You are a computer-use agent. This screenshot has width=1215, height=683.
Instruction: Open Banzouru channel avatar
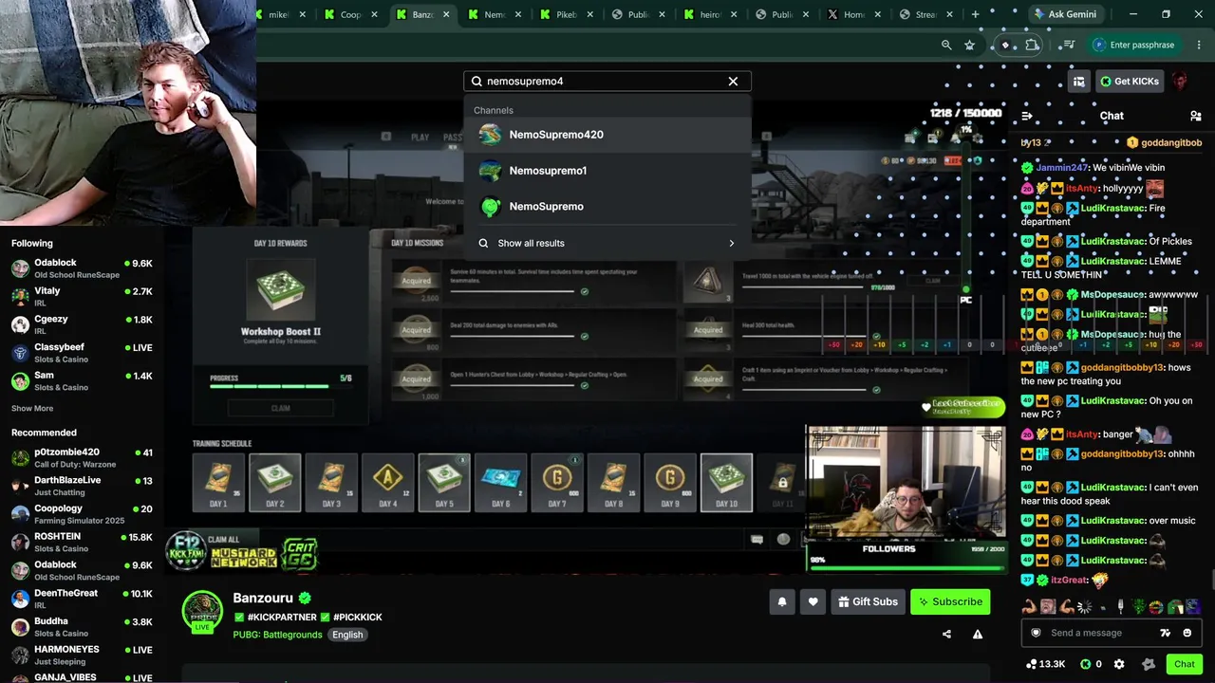point(202,611)
